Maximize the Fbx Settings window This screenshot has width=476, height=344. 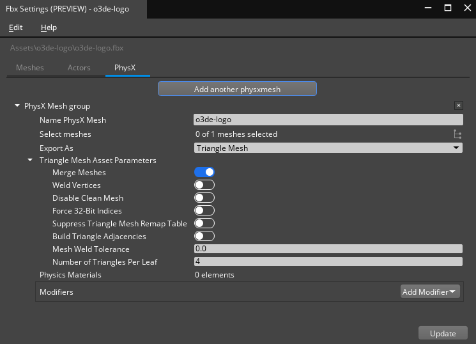448,8
